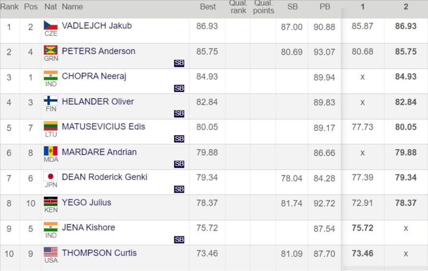Click the attempt 1 column header
Screen dimensions: 428x271
(362, 7)
